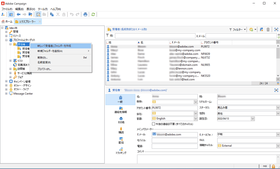
Task: Click the recipient list vertical scrollbar
Action: tap(278, 61)
